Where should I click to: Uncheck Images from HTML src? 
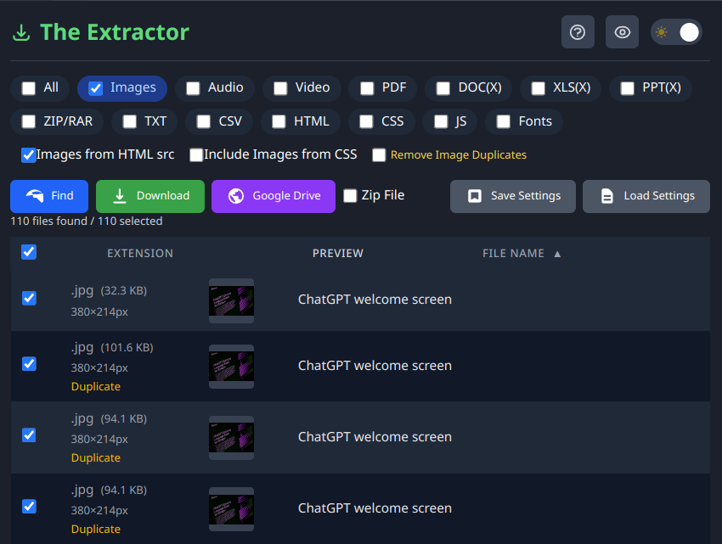pos(29,155)
